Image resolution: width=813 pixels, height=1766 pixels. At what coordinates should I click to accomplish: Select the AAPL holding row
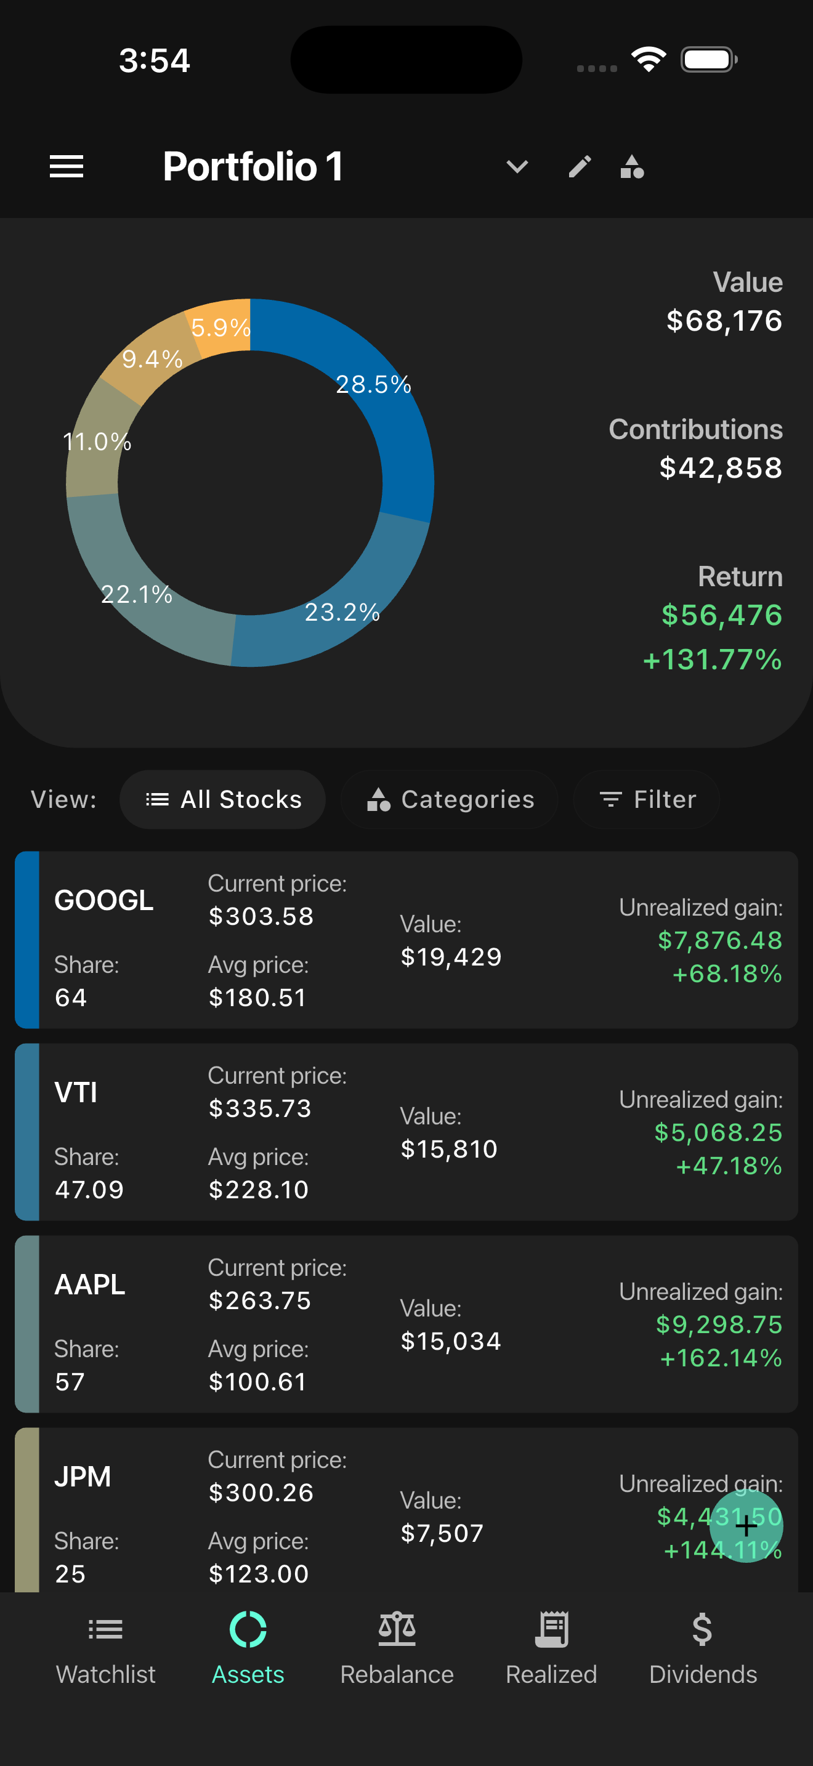407,1324
